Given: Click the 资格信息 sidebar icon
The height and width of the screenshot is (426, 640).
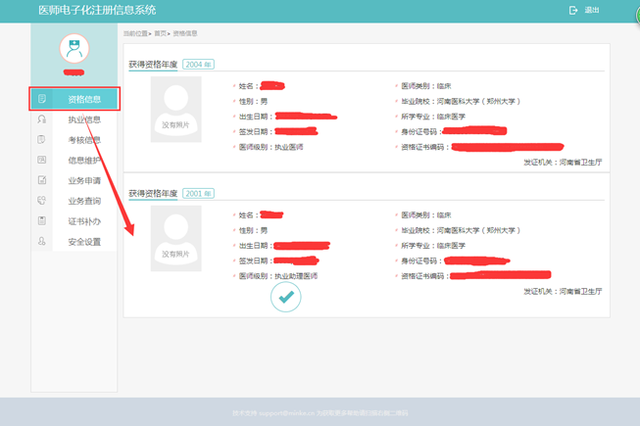Looking at the screenshot, I should coord(42,99).
